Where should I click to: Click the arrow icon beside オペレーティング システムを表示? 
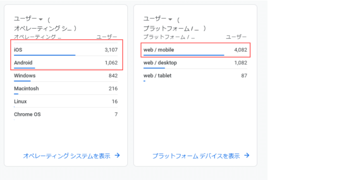coord(118,155)
